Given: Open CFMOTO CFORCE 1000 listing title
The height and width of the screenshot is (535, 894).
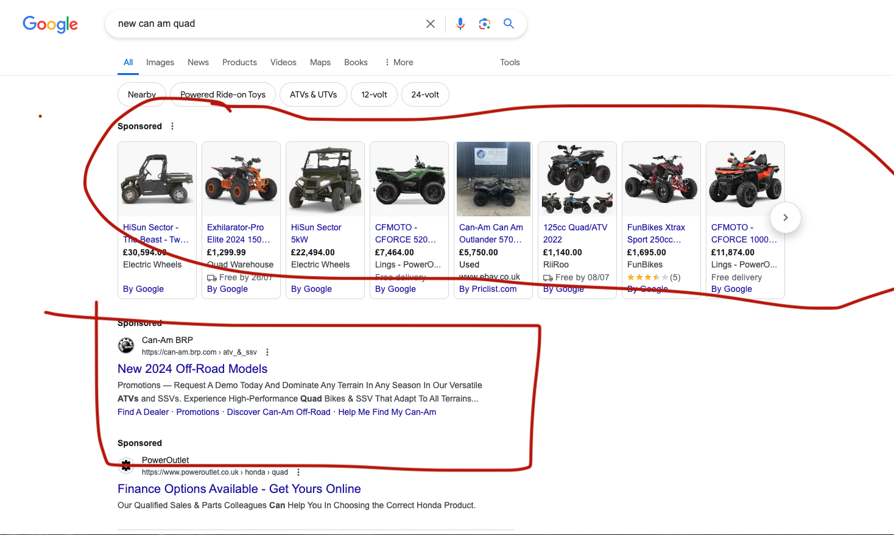Looking at the screenshot, I should click(x=744, y=233).
